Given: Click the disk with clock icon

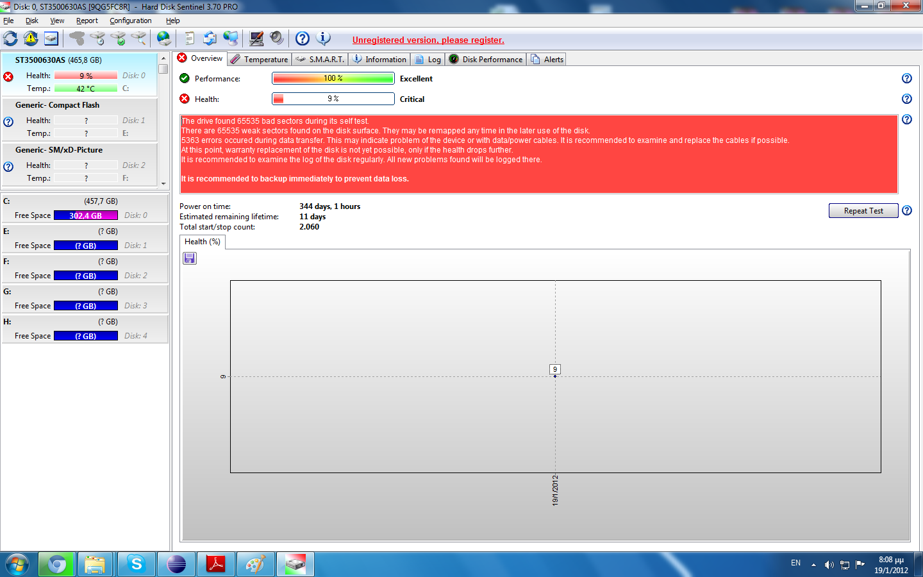Looking at the screenshot, I should (x=97, y=38).
